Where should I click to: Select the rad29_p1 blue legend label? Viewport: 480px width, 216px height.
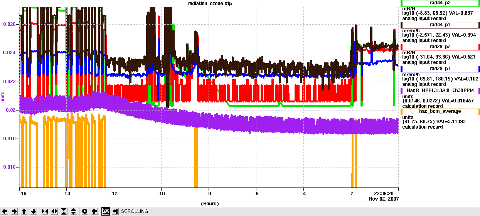click(441, 69)
